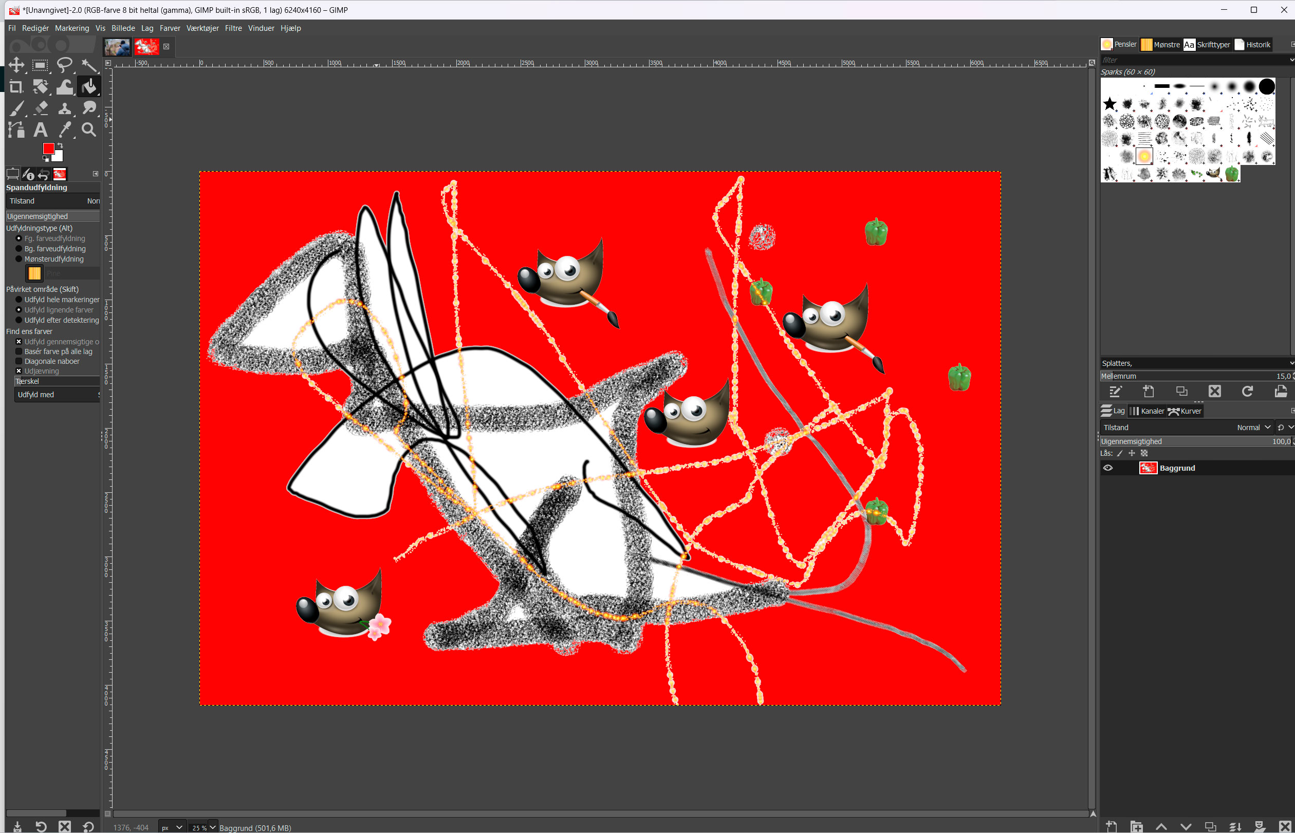Open the Filtre menu
This screenshot has height=833, width=1295.
(233, 28)
